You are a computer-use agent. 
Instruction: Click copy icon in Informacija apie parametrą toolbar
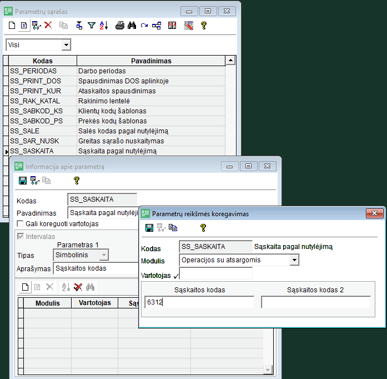46,181
